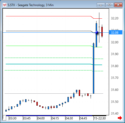Click the chart application icon in title bar
Screen dimensions: 125x123
pyautogui.click(x=5, y=5)
